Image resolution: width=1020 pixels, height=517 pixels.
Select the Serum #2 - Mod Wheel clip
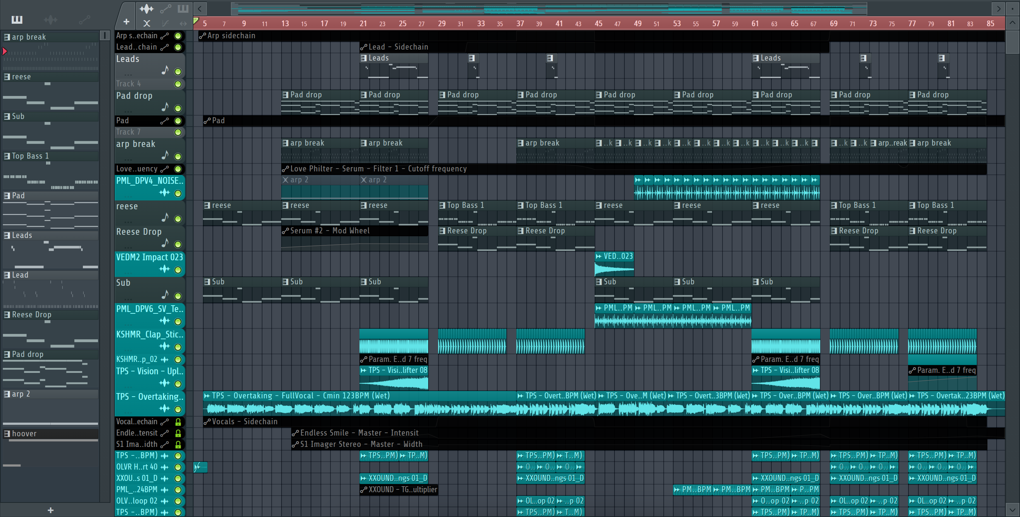click(x=355, y=239)
